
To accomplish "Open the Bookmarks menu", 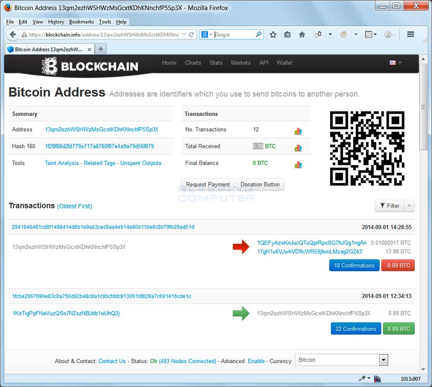I will [x=81, y=22].
